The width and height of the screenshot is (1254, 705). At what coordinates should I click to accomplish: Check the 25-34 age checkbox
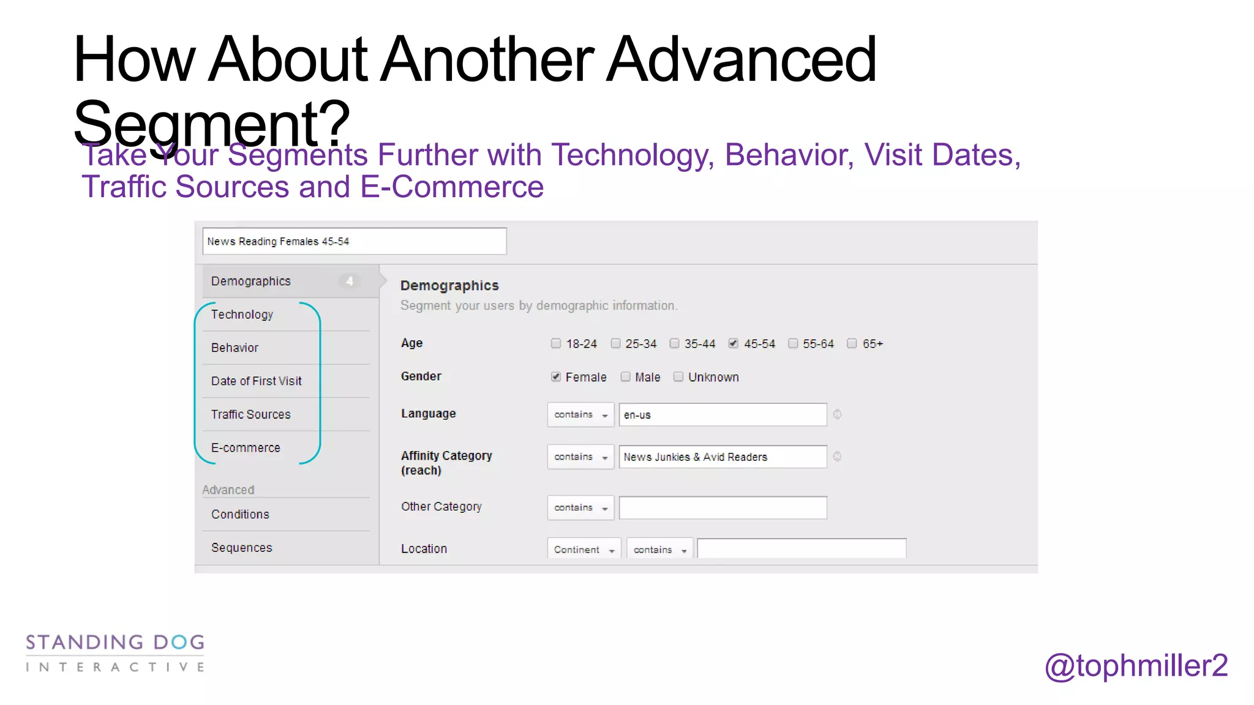[616, 343]
